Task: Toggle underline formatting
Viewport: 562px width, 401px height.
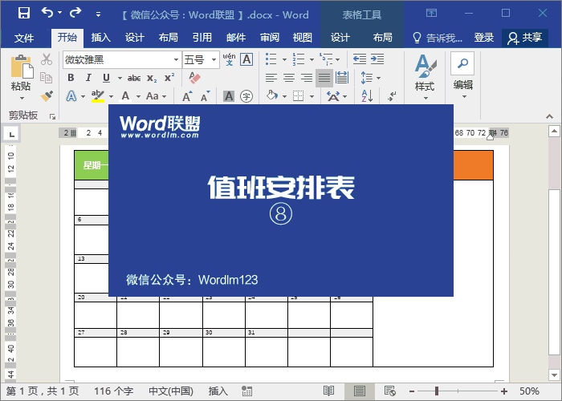Action: pos(106,78)
